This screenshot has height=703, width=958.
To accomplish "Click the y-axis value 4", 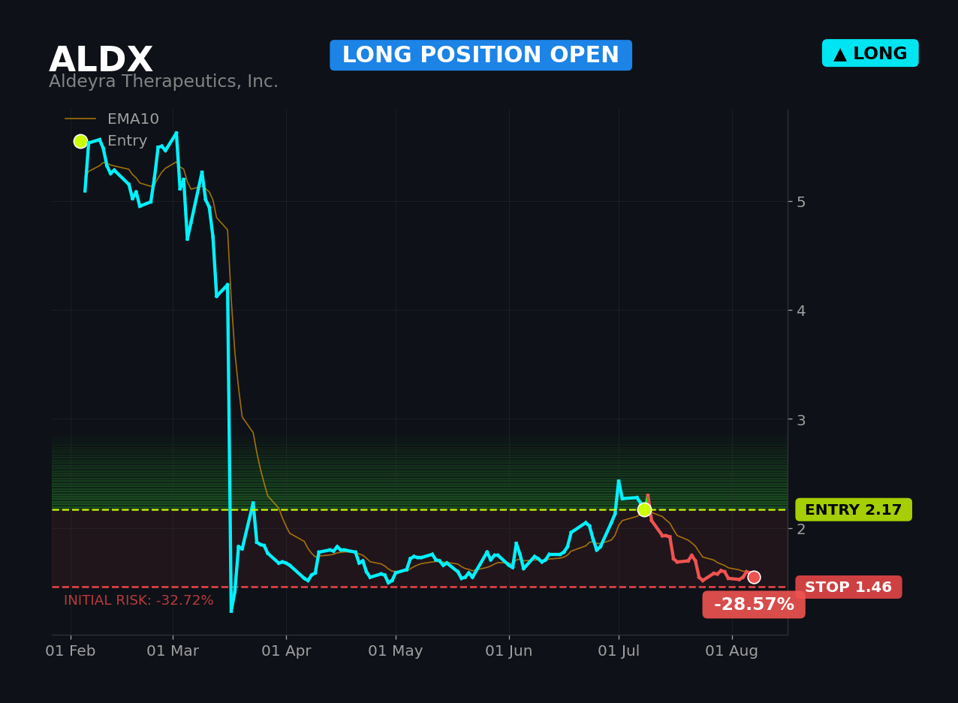I will click(x=801, y=311).
